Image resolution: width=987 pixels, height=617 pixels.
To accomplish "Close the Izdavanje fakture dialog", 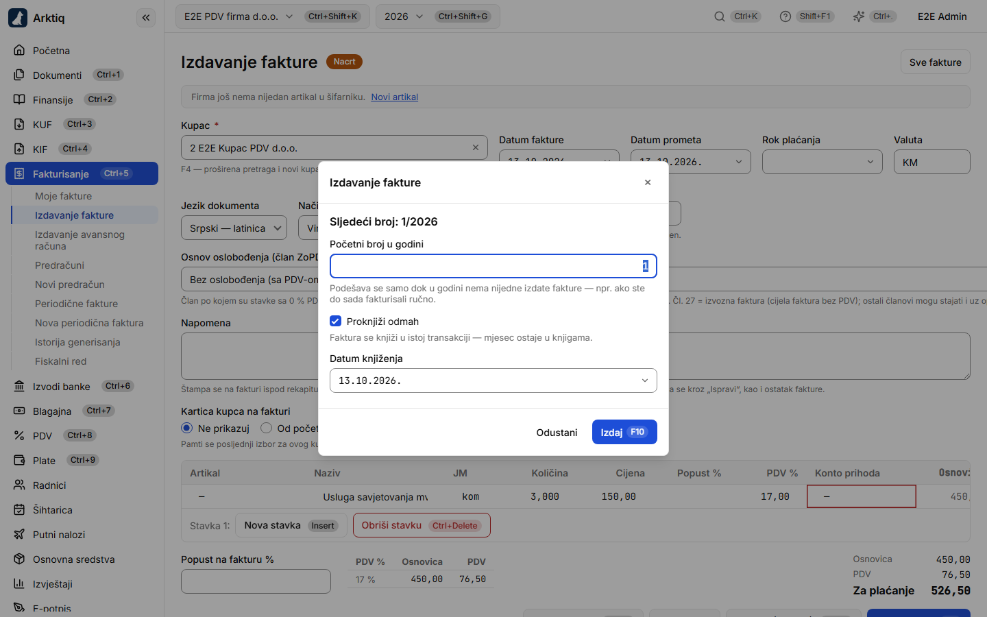I will click(x=648, y=182).
